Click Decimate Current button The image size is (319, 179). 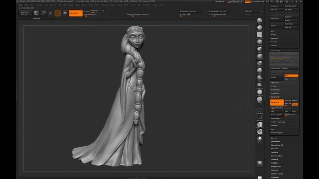pyautogui.click(x=189, y=11)
